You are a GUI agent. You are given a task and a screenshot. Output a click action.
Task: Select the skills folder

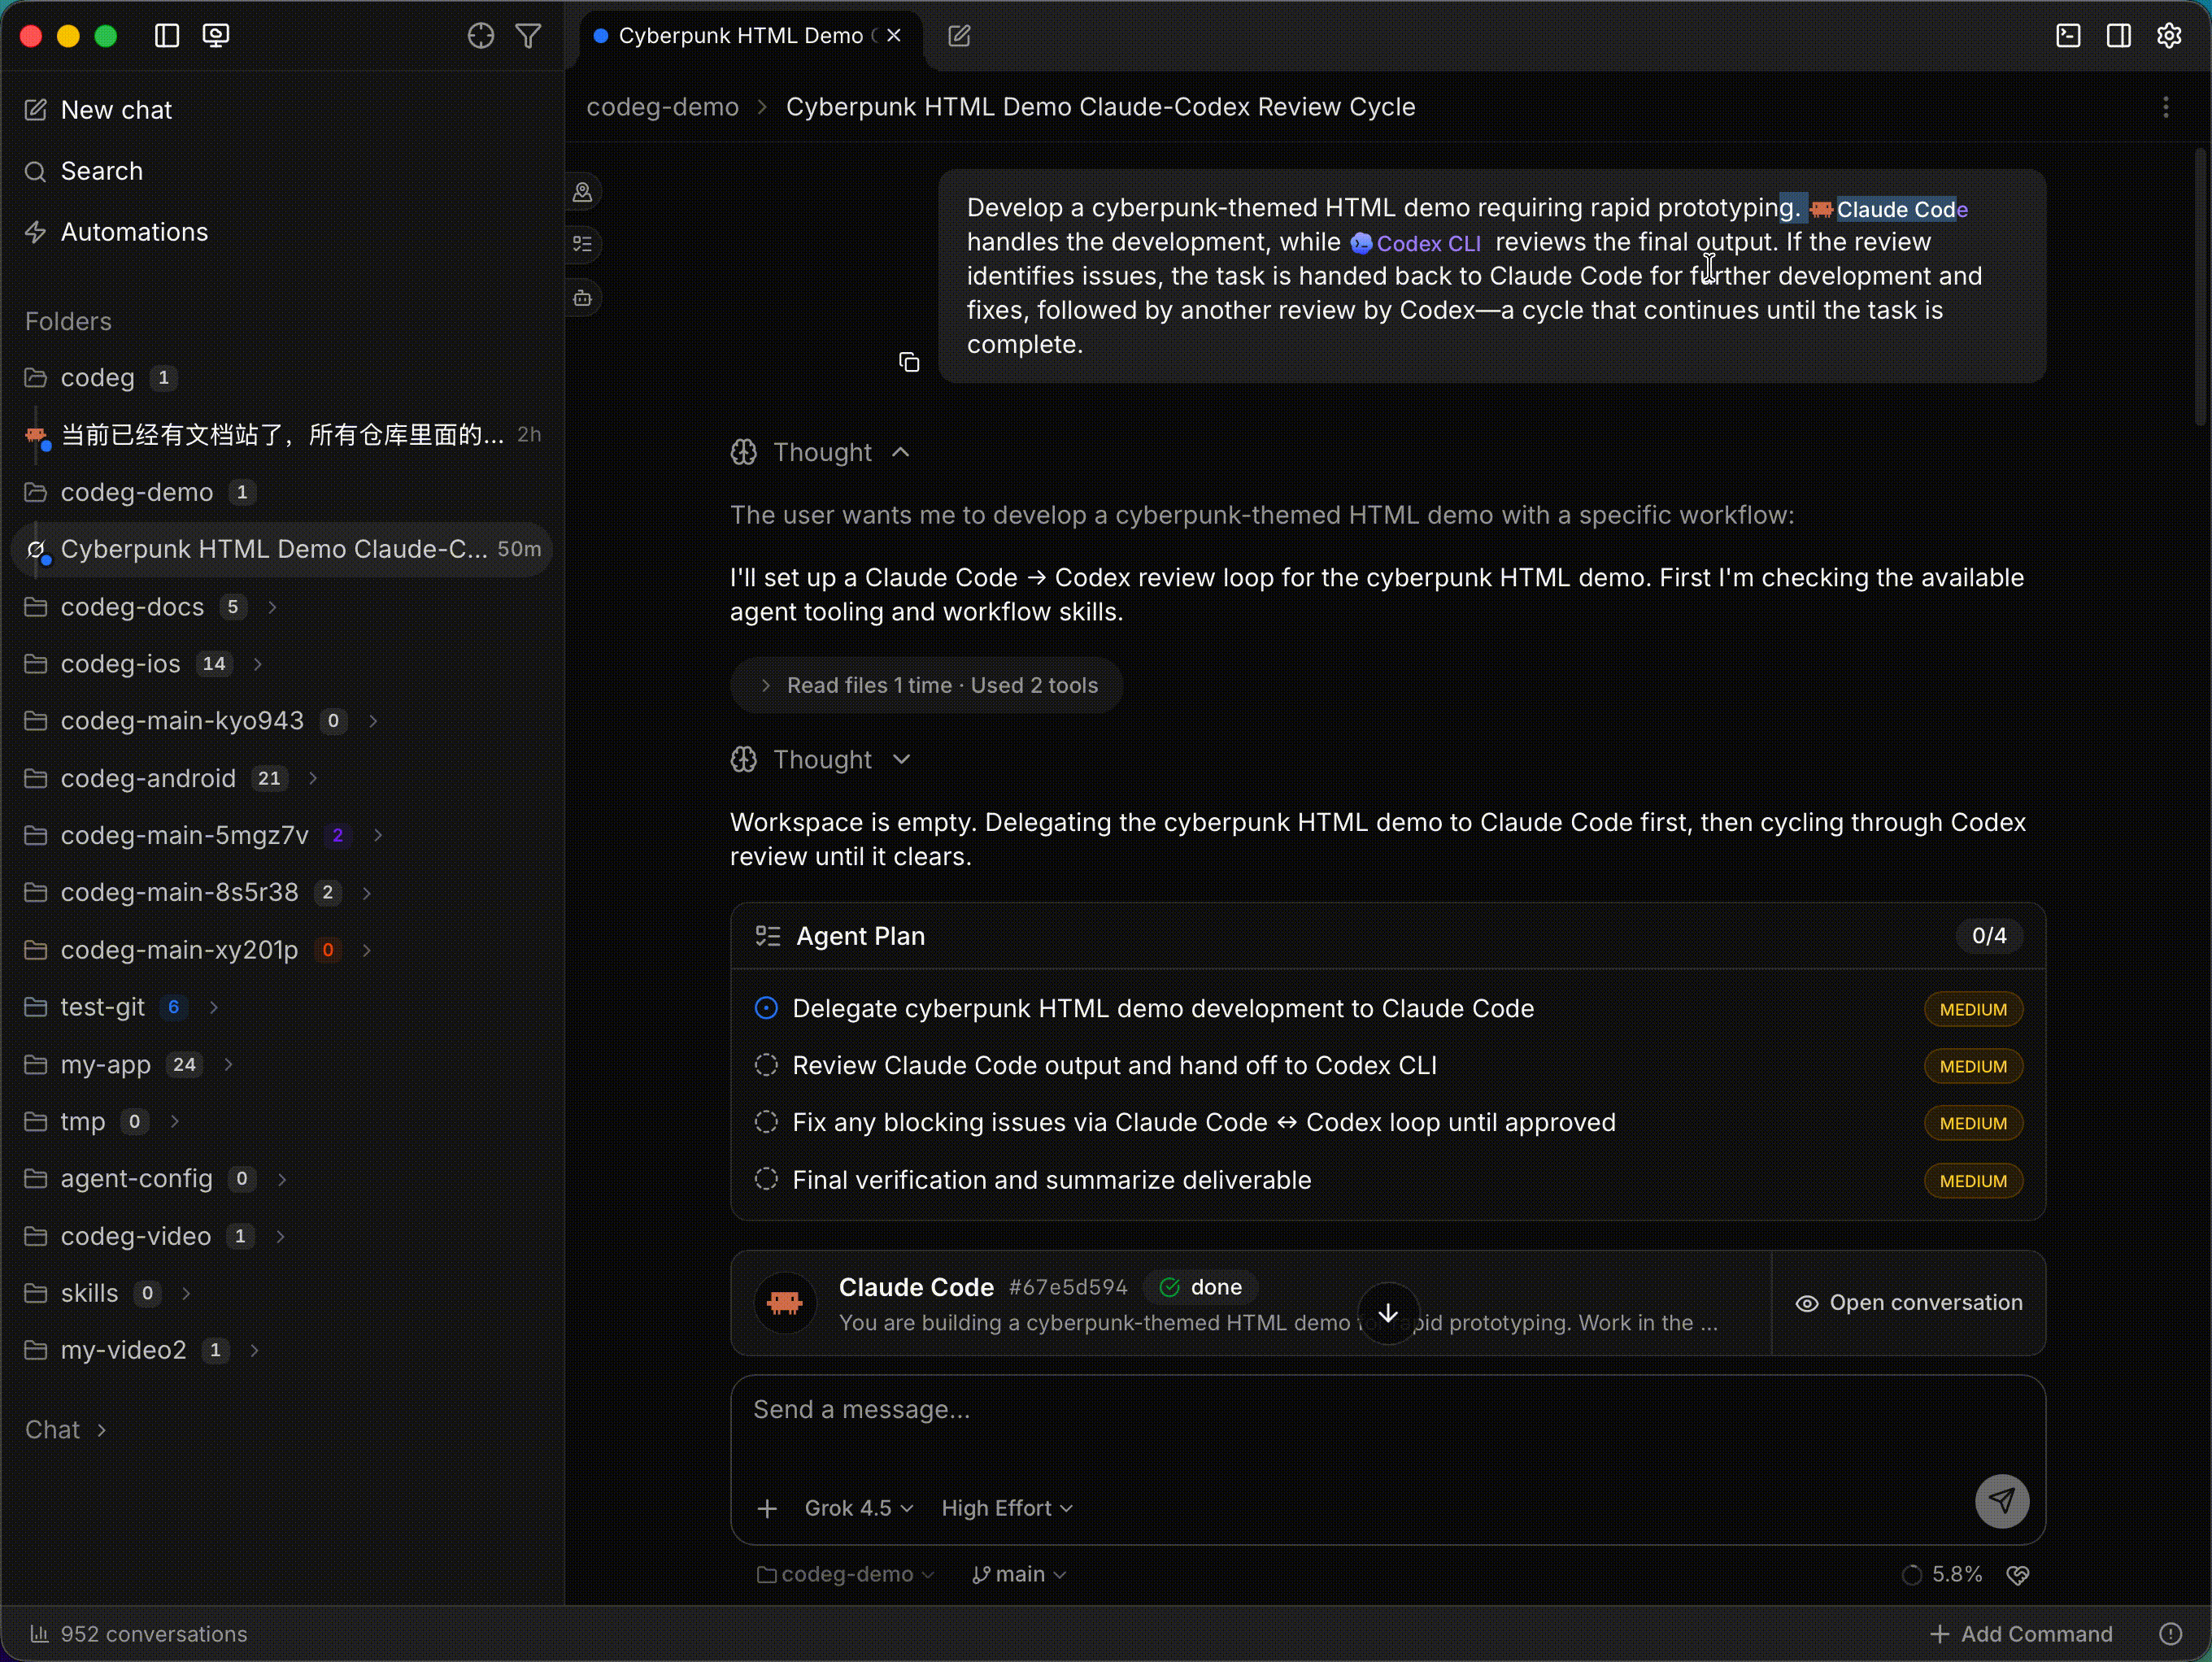point(283,1293)
